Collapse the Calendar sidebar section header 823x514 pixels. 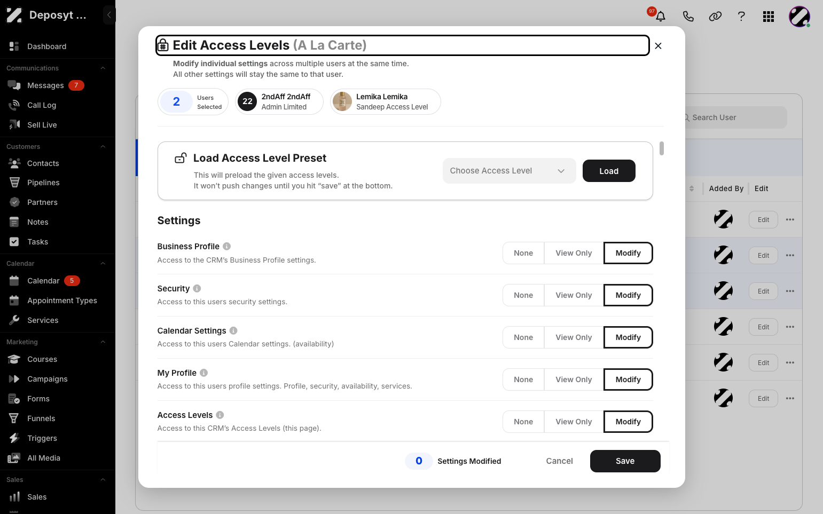pyautogui.click(x=103, y=264)
